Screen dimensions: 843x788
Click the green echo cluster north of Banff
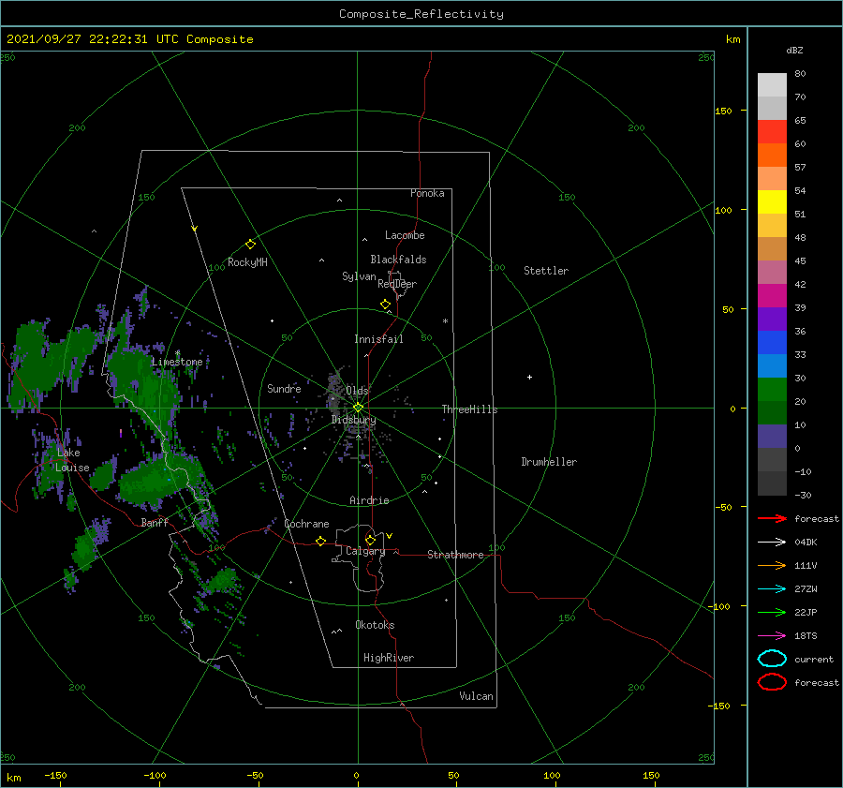[x=158, y=480]
